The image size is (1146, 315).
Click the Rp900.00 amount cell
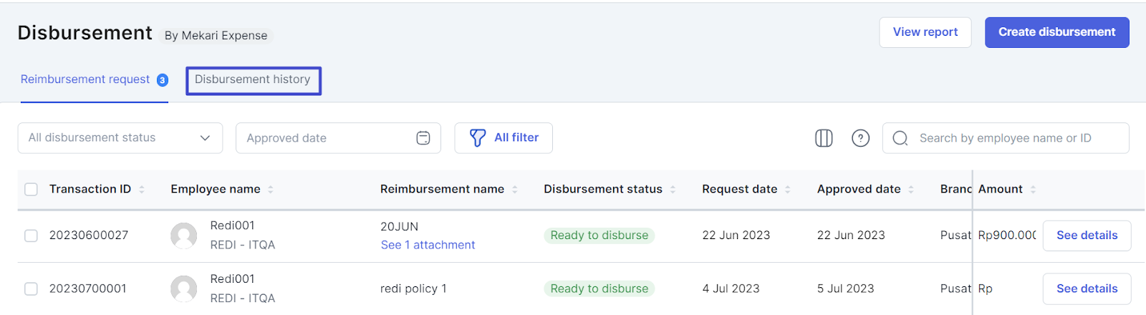tap(1007, 236)
